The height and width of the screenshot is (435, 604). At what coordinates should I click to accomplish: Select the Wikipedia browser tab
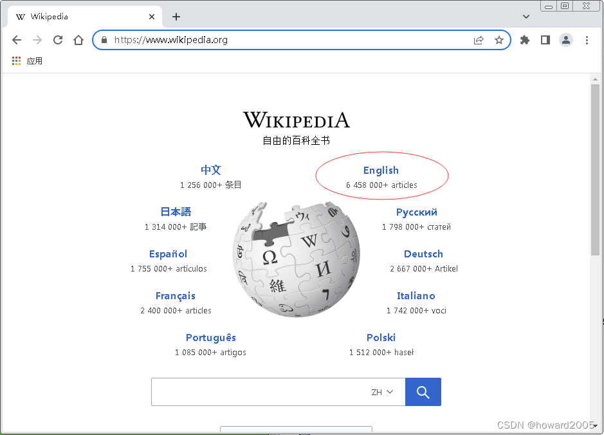85,17
